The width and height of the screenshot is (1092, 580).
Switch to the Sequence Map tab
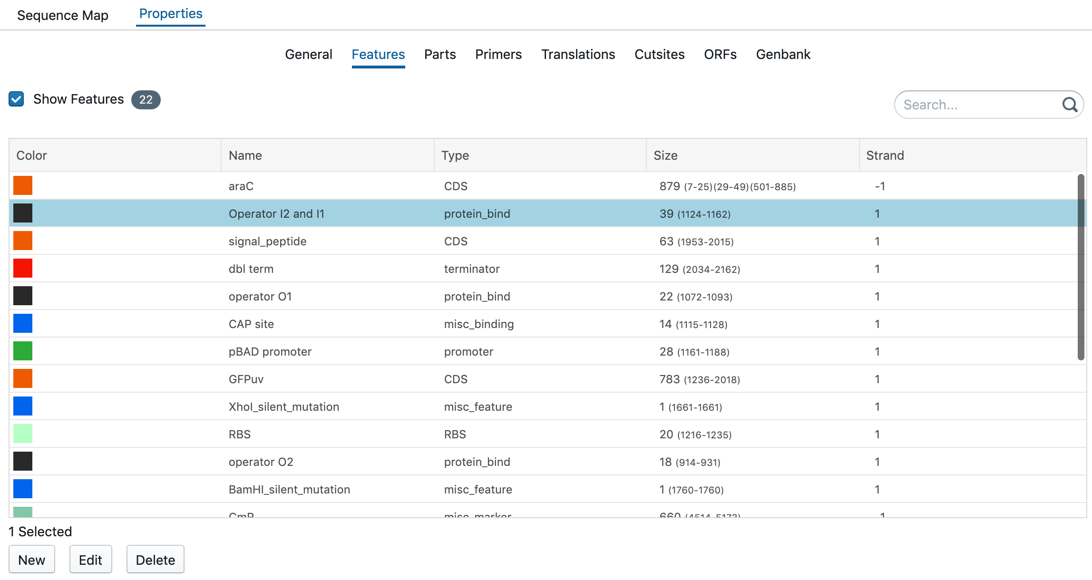(63, 15)
